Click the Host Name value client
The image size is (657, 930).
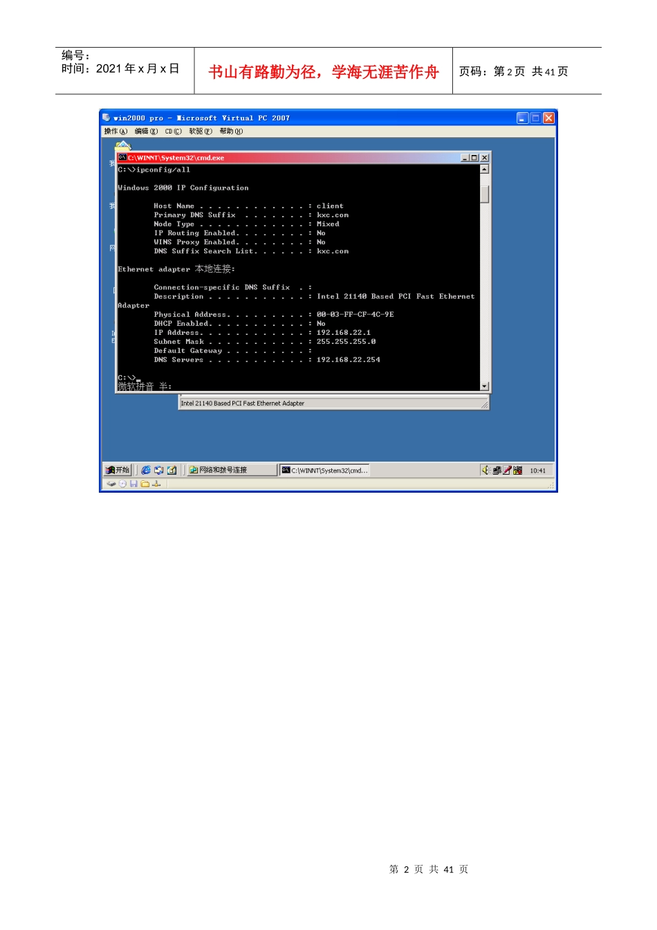(330, 206)
